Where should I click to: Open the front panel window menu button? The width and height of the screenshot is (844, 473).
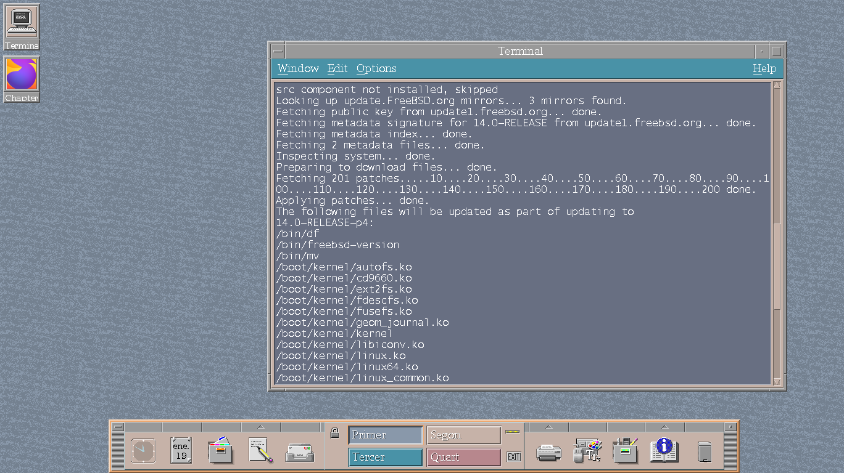(x=118, y=427)
